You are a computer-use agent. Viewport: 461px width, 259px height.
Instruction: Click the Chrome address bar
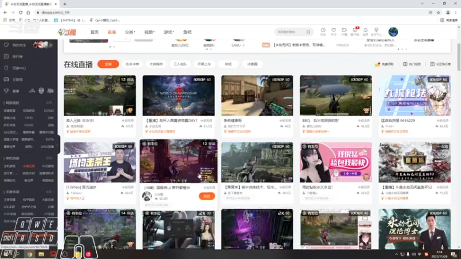[x=229, y=12]
